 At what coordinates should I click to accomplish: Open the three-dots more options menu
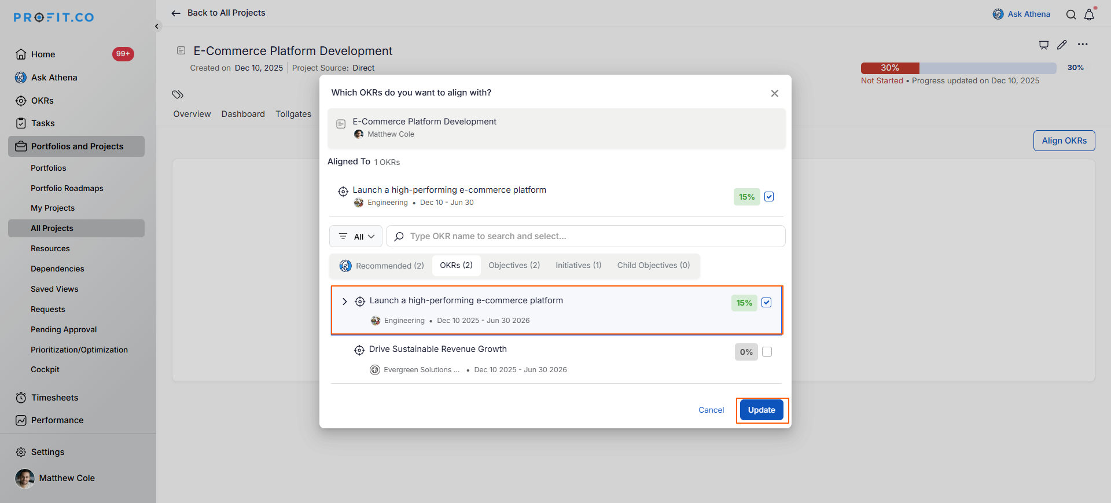click(x=1083, y=45)
